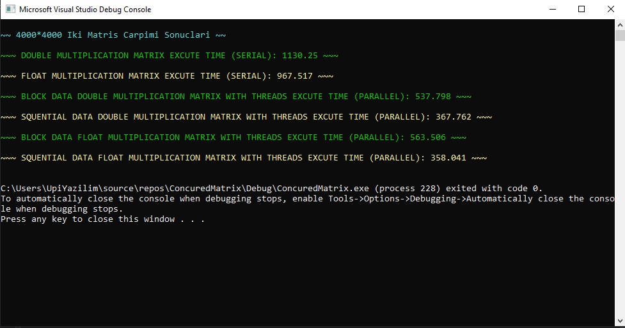
Task: Click the scrollbar up arrow
Action: coord(619,24)
